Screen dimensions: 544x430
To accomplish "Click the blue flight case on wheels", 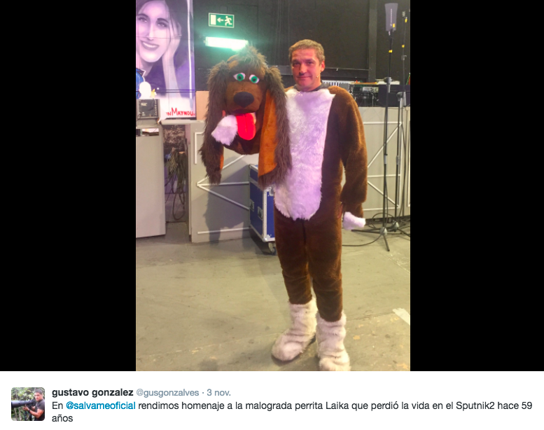I will [x=262, y=207].
